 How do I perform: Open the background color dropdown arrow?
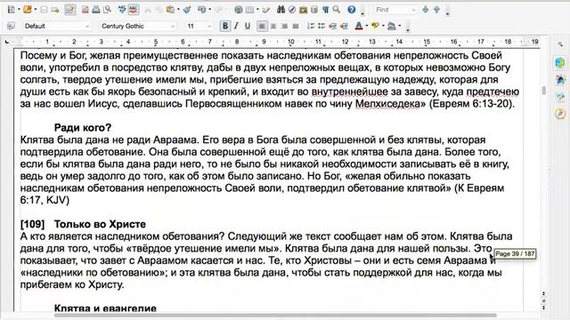[400, 26]
